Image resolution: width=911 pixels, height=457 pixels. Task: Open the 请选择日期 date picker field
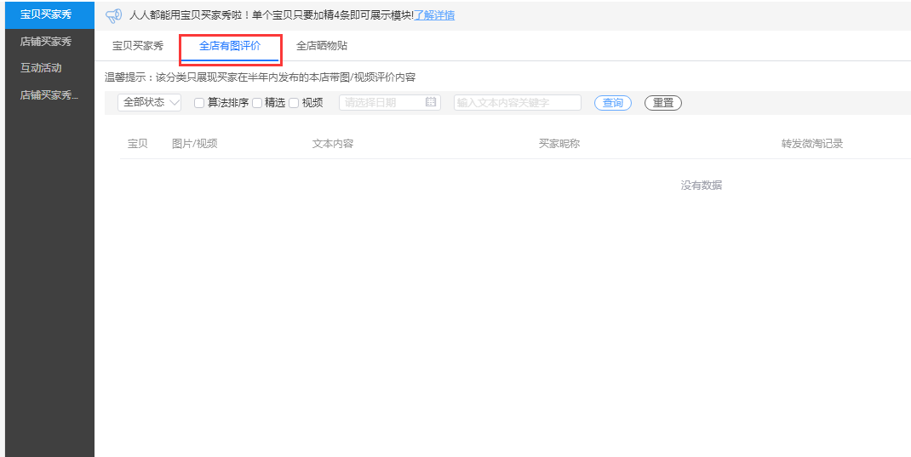pyautogui.click(x=383, y=102)
